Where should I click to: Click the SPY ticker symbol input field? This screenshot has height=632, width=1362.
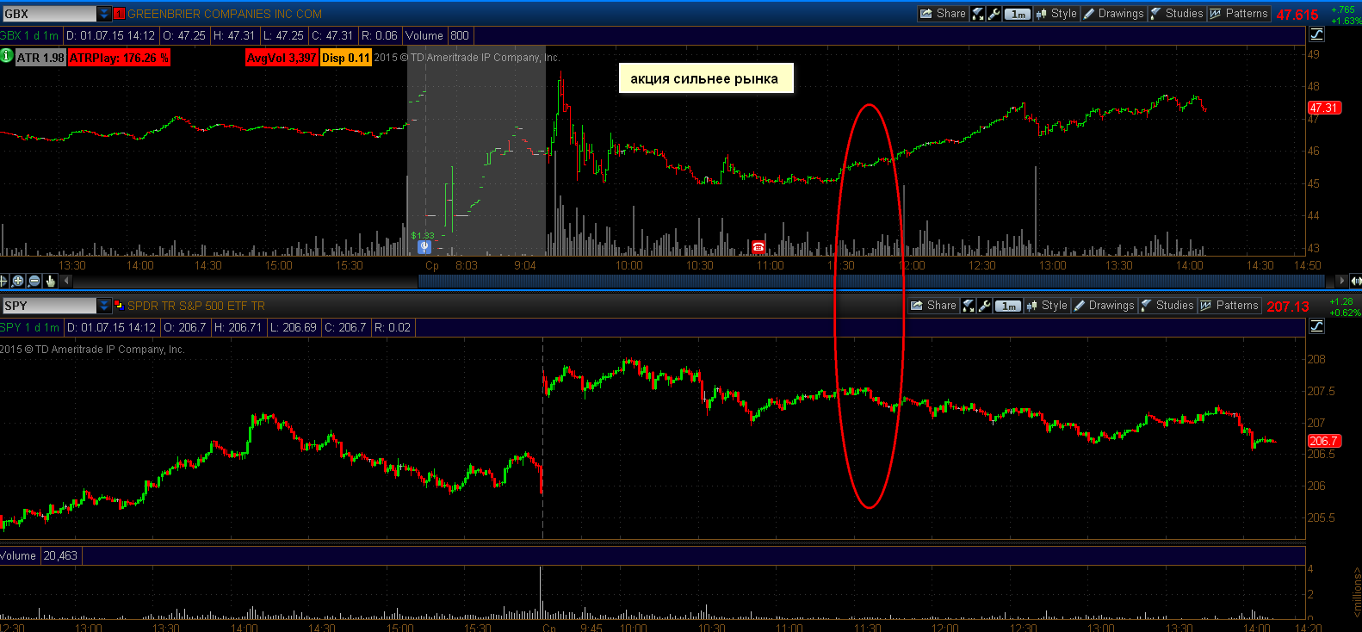click(x=49, y=306)
